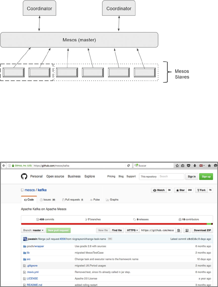This screenshot has width=218, height=287.
Task: Switch to the Code tab
Action: click(x=29, y=200)
